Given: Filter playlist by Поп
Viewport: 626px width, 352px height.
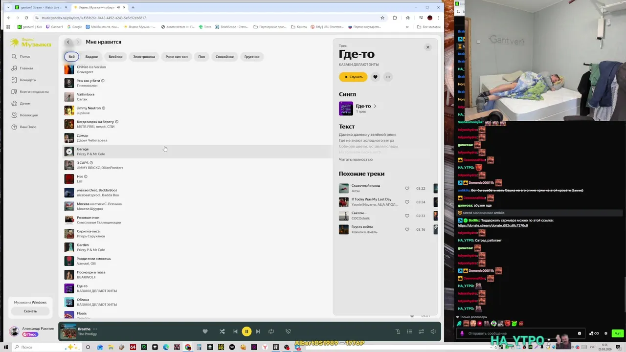Looking at the screenshot, I should 201,57.
